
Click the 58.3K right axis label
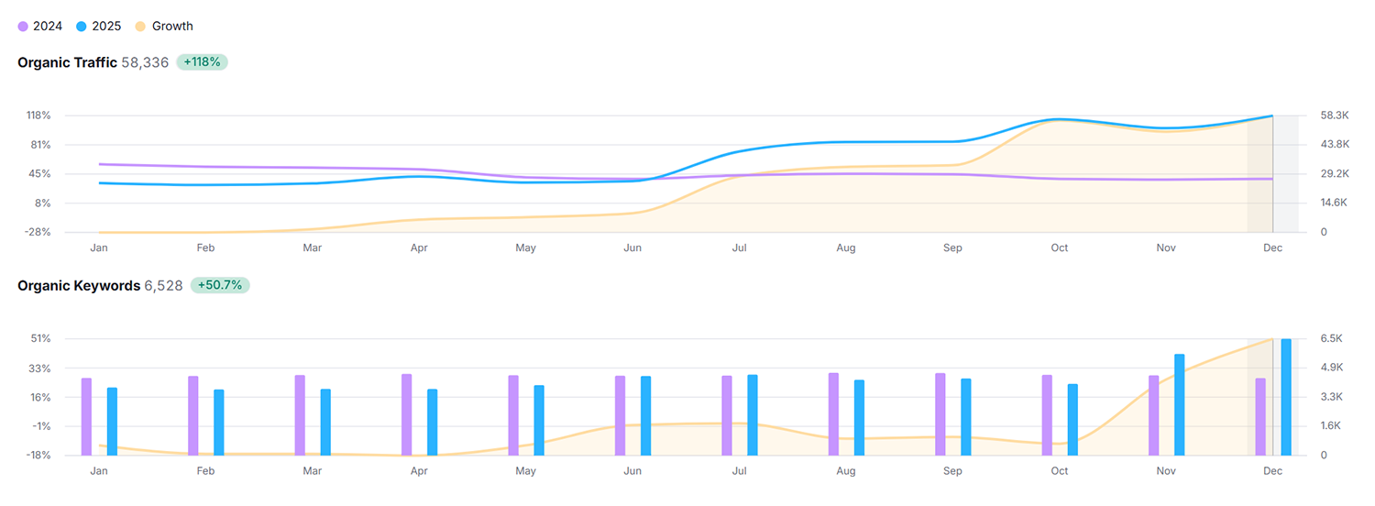tap(1335, 115)
